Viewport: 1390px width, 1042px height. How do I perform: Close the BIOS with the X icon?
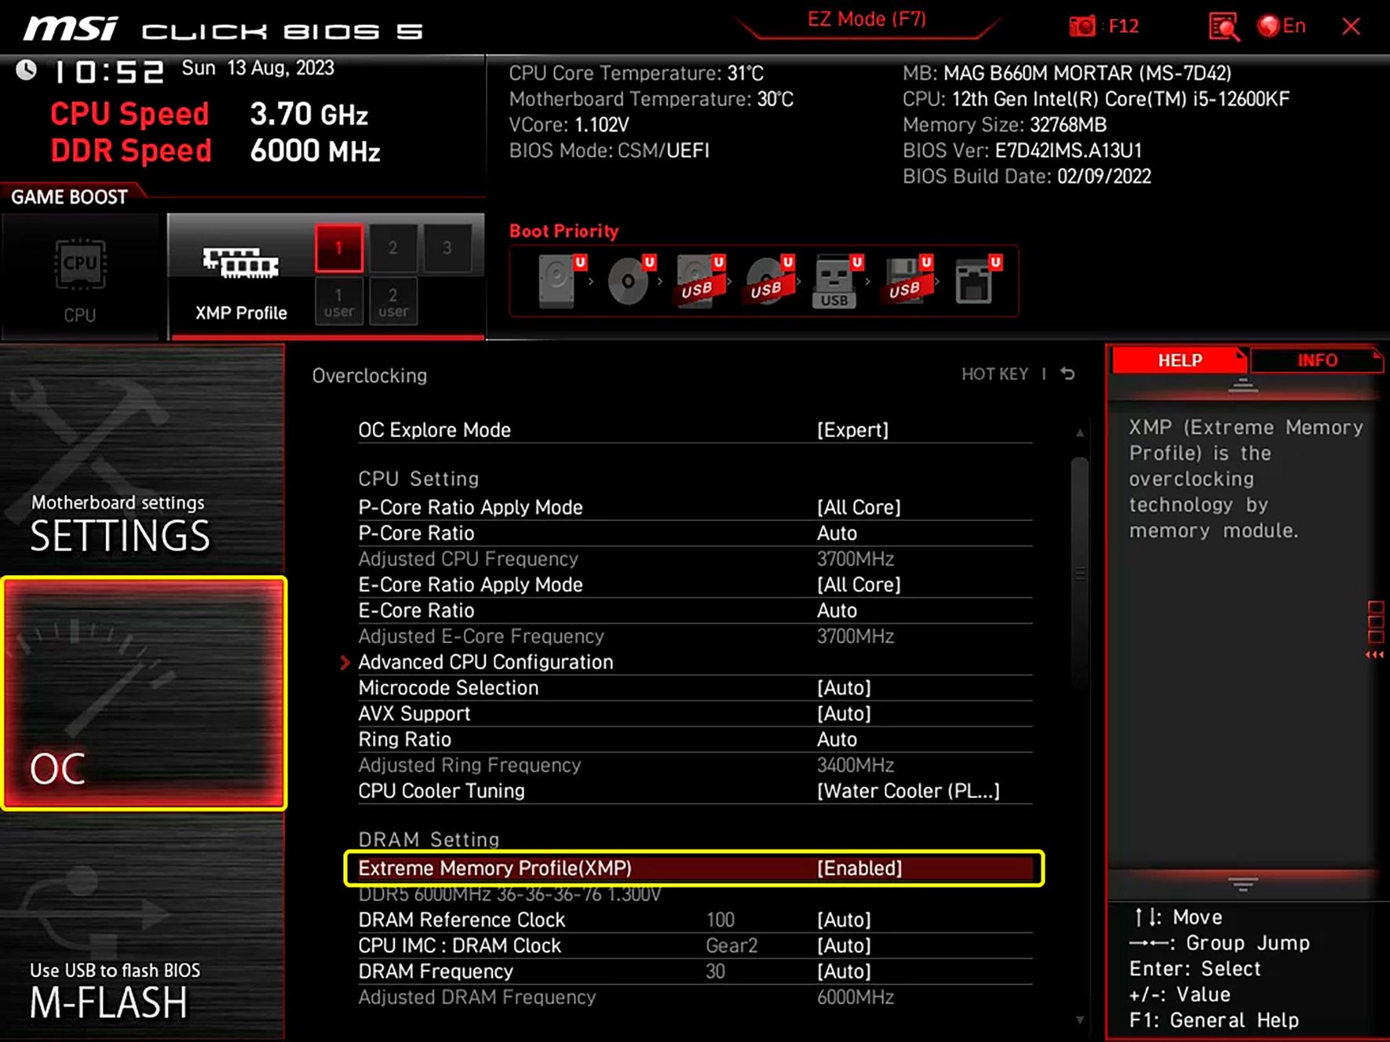point(1351,27)
